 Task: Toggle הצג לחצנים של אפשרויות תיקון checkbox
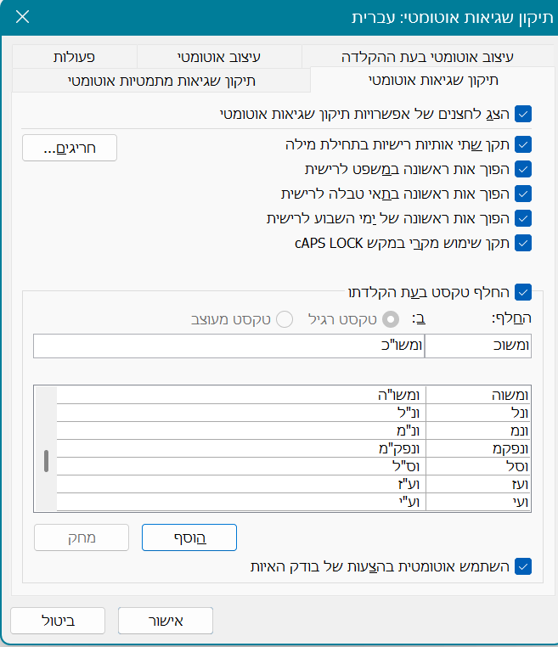[x=523, y=113]
